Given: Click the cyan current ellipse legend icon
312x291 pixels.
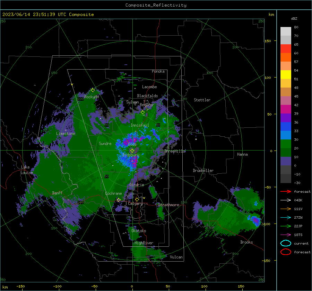Looking at the screenshot, I should tap(286, 243).
